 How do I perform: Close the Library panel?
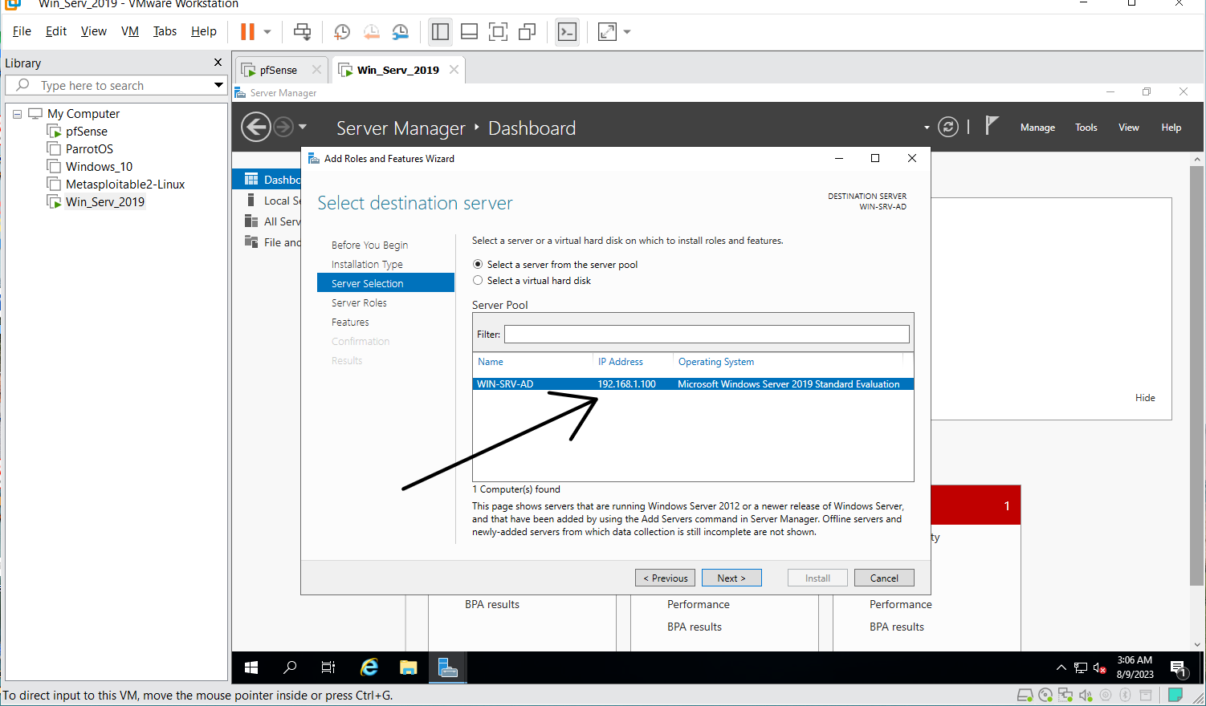(218, 63)
